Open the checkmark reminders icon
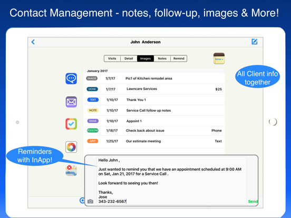 pos(71,124)
